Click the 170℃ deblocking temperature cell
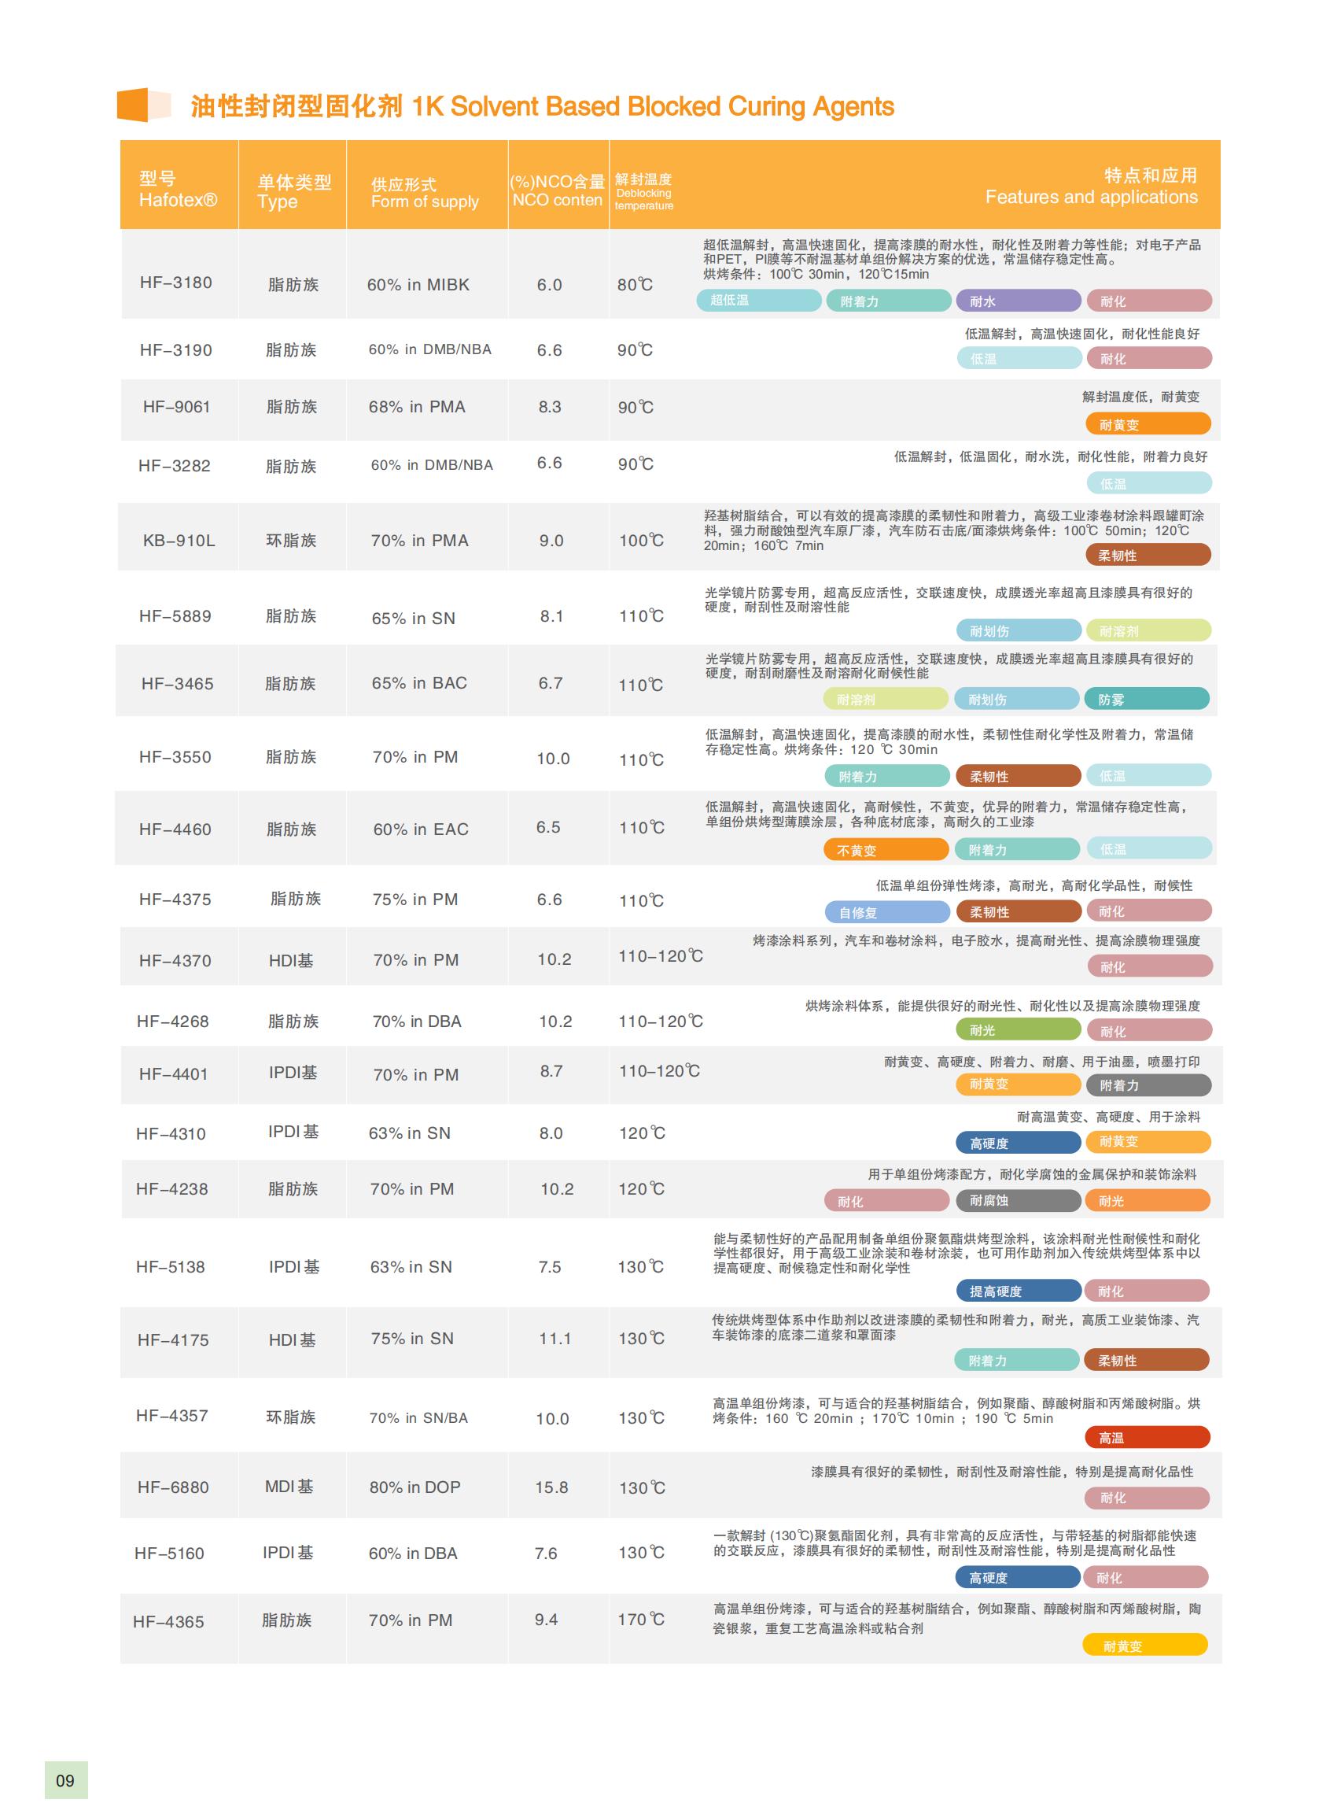This screenshot has height=1803, width=1319. tap(641, 1620)
